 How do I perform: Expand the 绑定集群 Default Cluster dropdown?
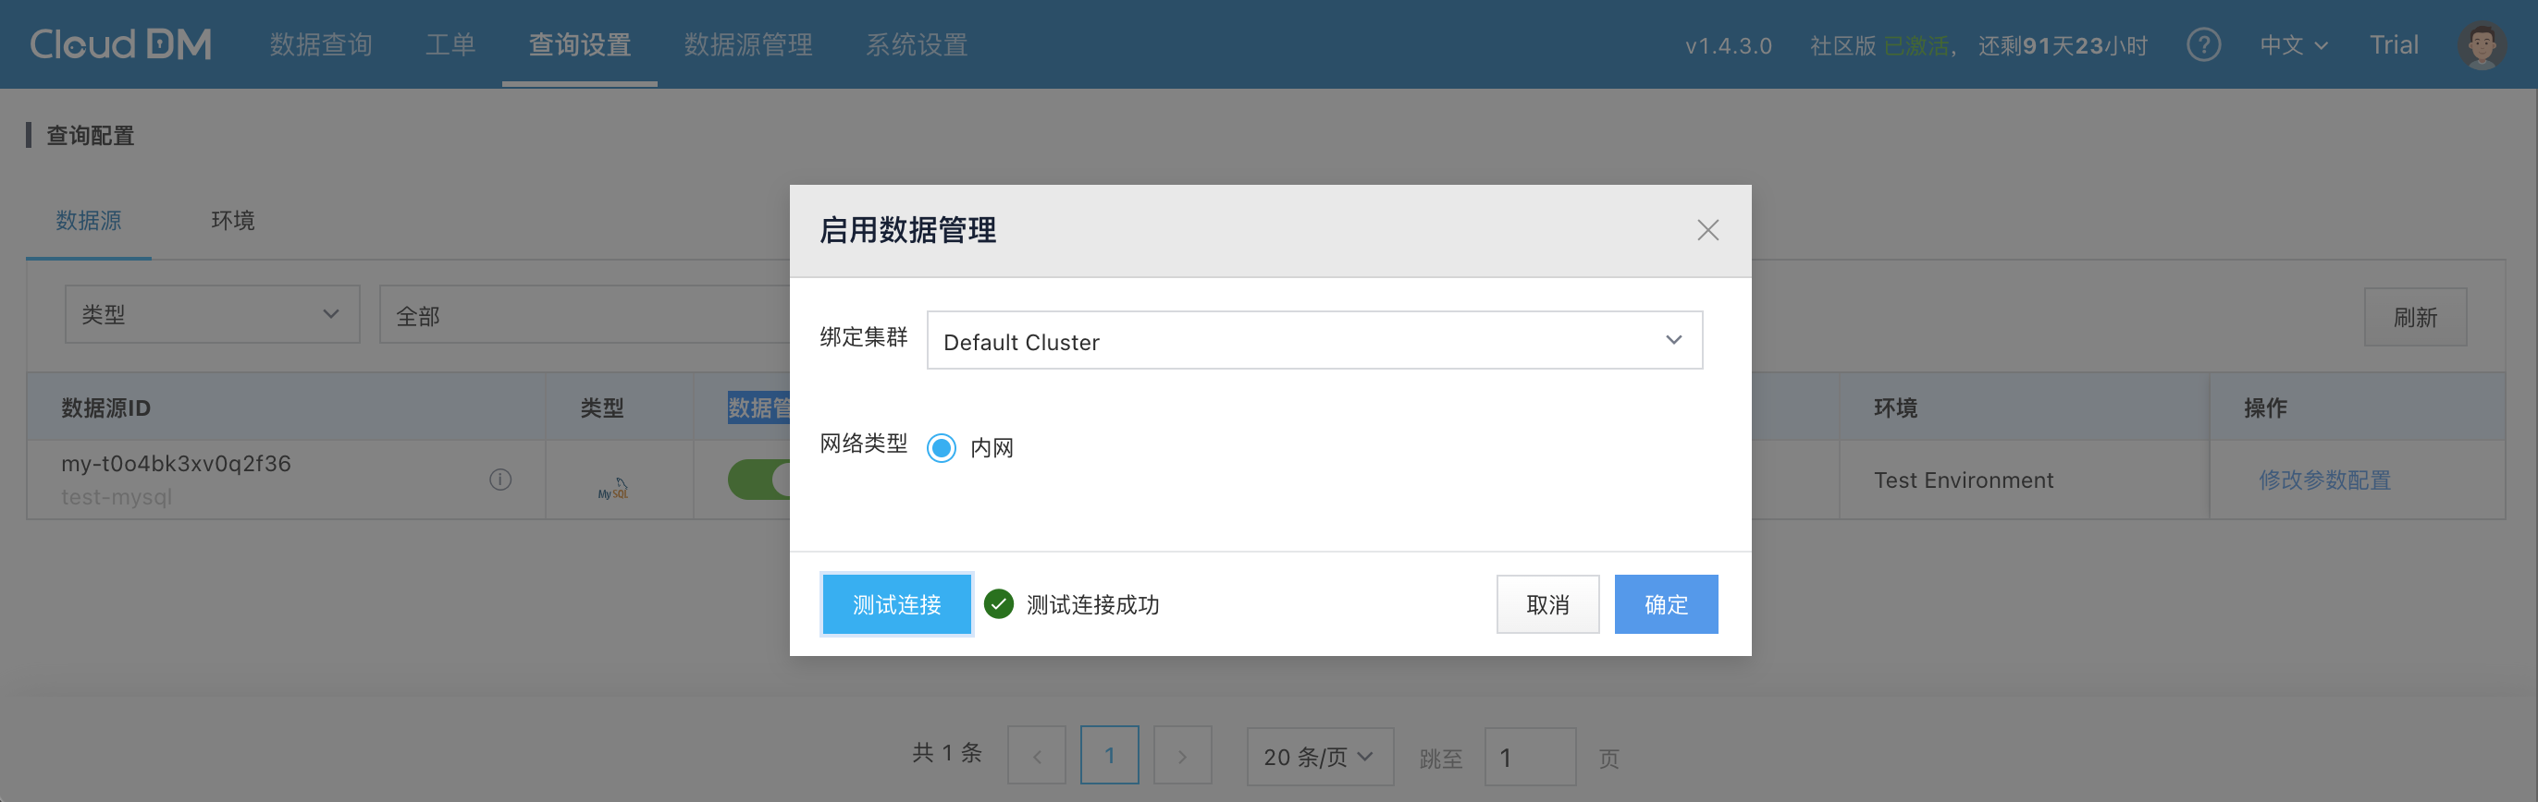point(1314,341)
